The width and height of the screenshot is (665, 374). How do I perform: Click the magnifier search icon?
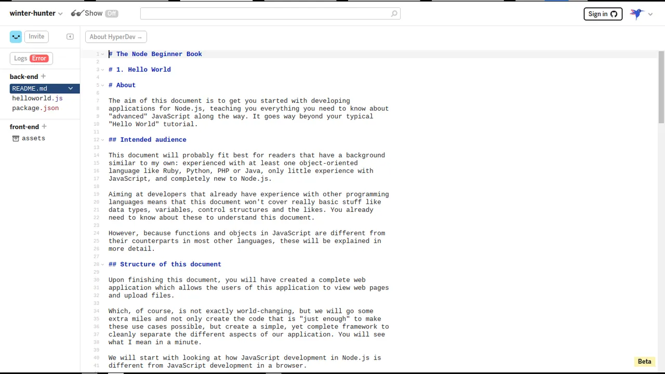click(394, 14)
